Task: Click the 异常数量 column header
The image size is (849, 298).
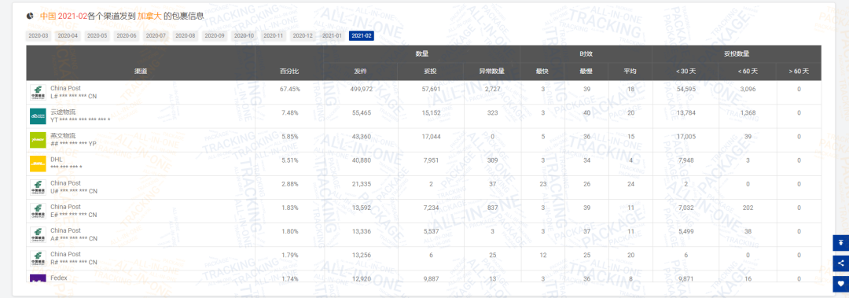Action: 491,72
